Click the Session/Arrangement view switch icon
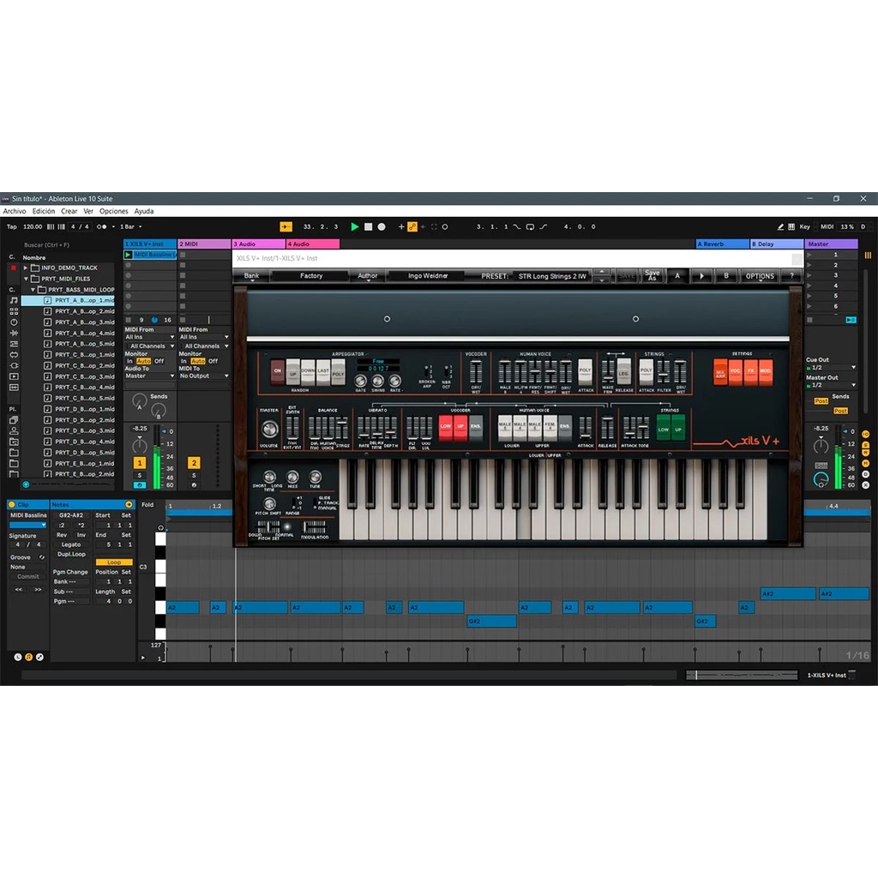 click(868, 256)
